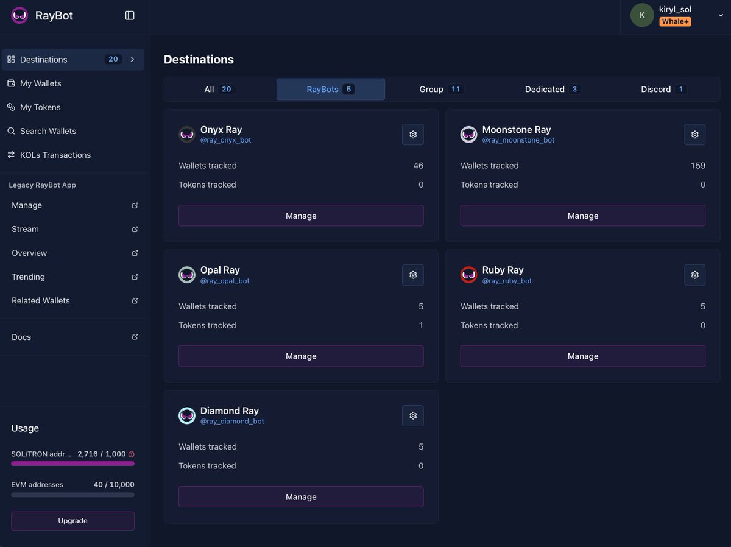The height and width of the screenshot is (547, 731).
Task: Expand Destinations using the right chevron
Action: click(x=132, y=59)
